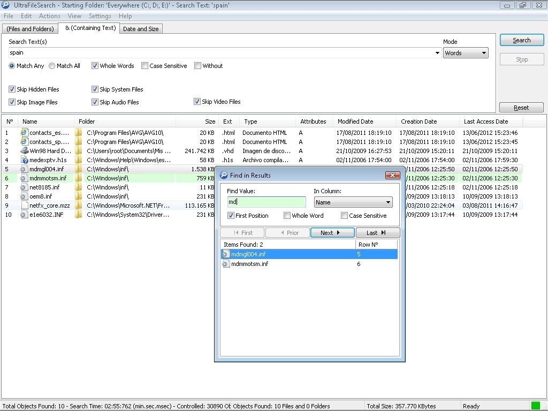This screenshot has width=548, height=411.
Task: Open the Edit menu
Action: pos(26,16)
